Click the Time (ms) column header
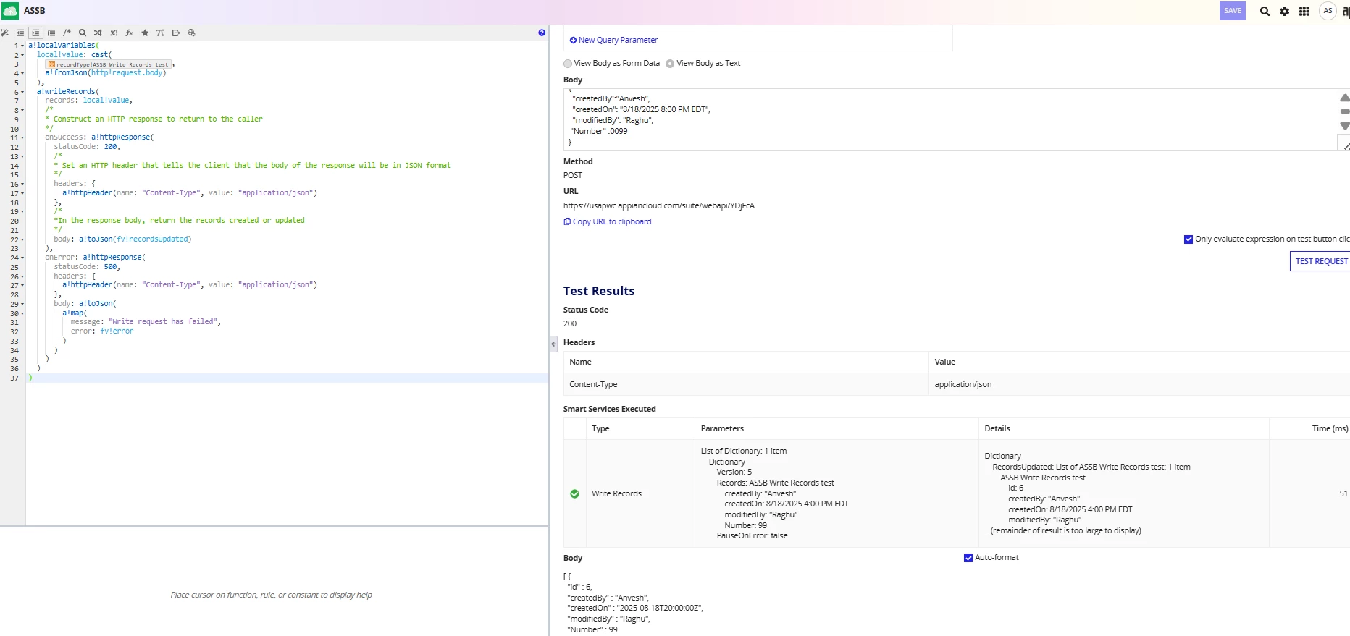 tap(1330, 428)
